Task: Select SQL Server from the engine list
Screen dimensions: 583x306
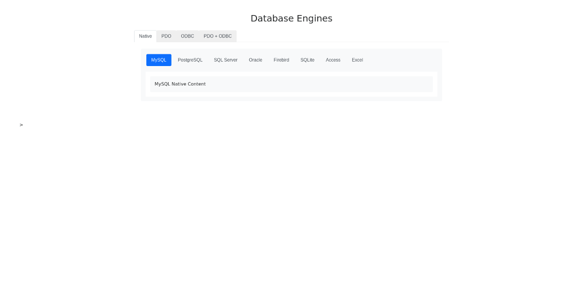Action: (225, 60)
